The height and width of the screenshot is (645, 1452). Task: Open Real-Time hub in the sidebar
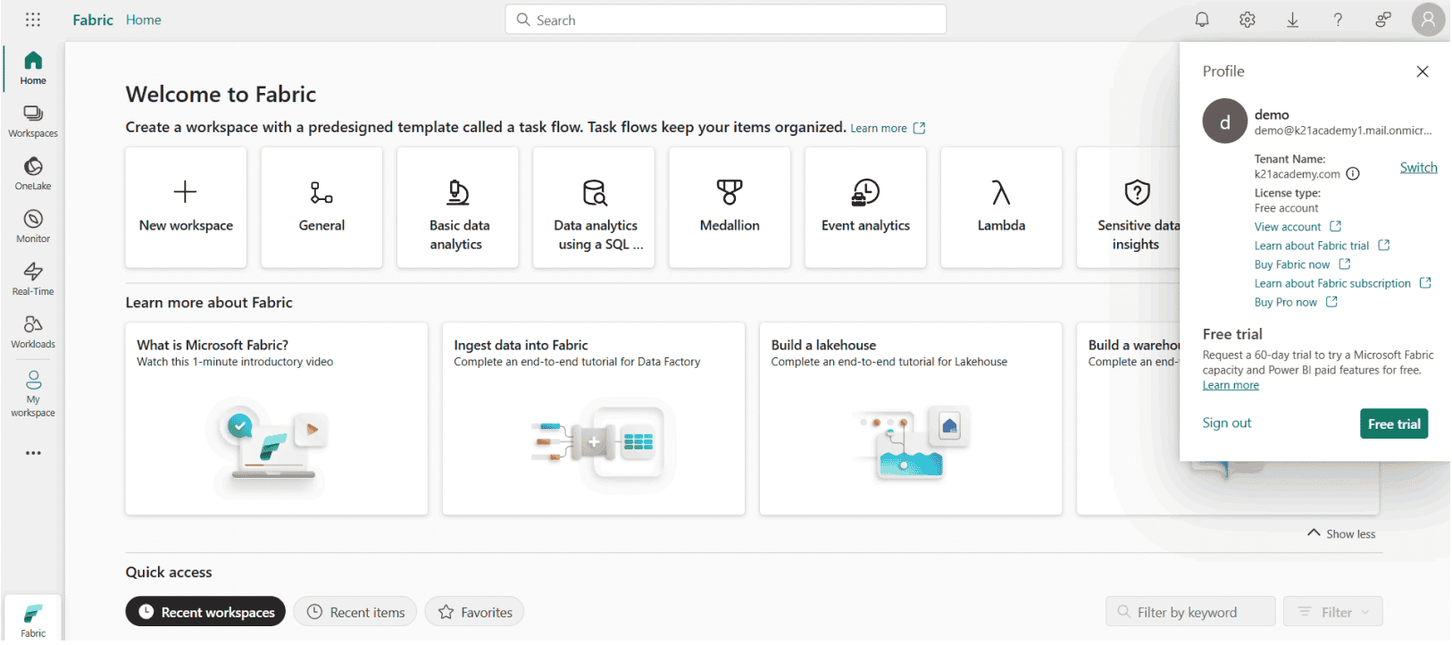[x=33, y=279]
